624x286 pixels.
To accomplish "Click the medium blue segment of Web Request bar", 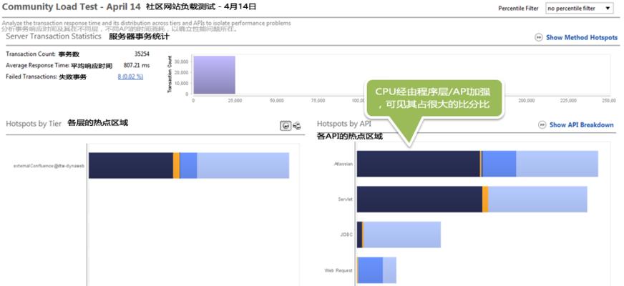I will [371, 270].
